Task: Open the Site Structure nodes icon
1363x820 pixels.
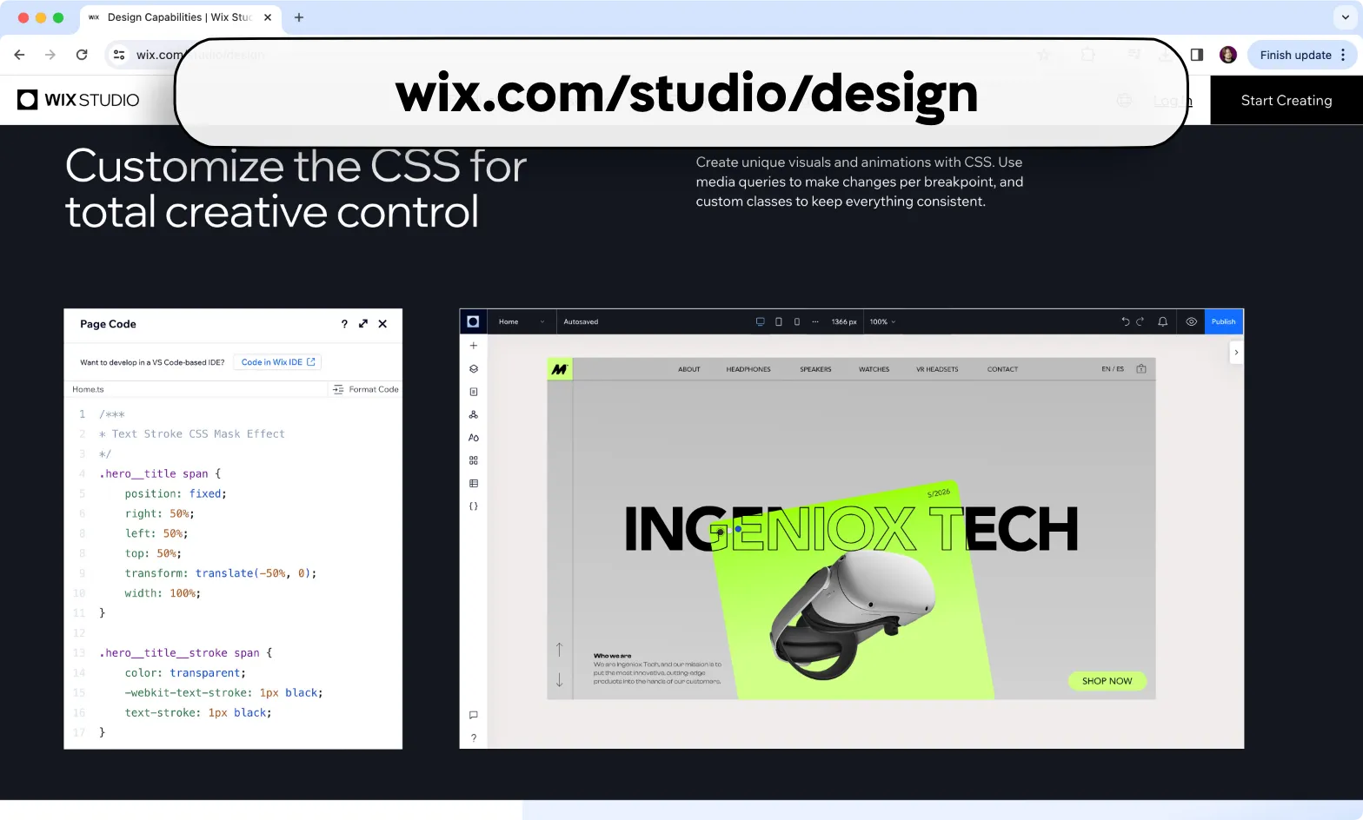Action: point(474,414)
